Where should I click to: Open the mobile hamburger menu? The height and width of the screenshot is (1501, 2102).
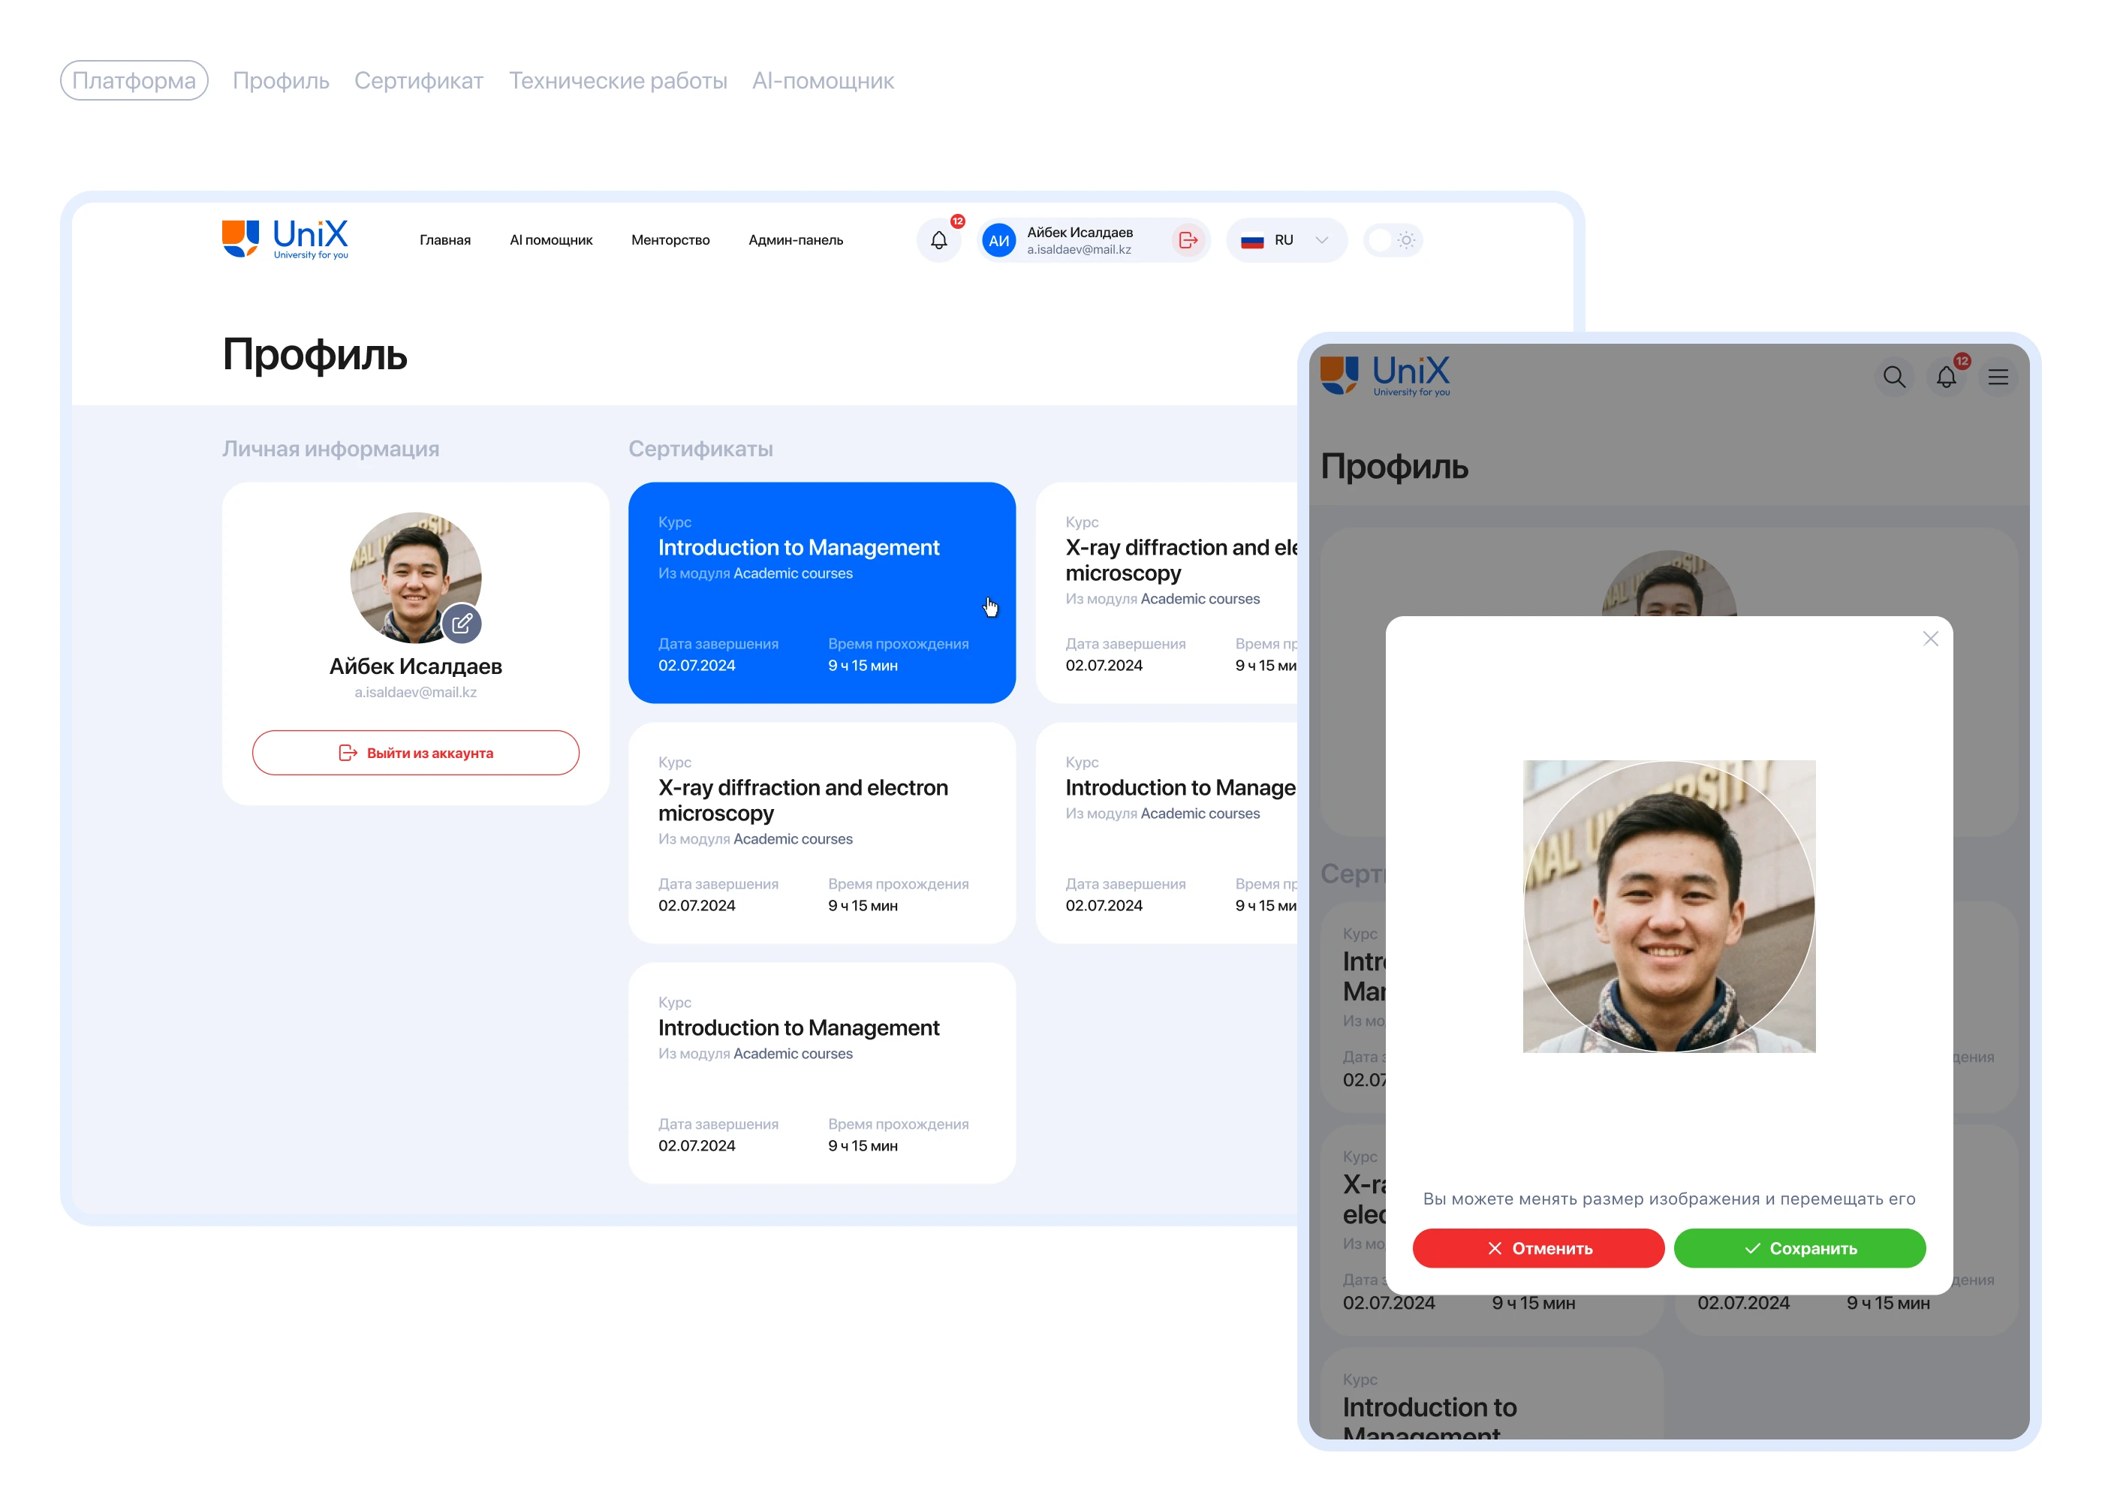(1998, 377)
